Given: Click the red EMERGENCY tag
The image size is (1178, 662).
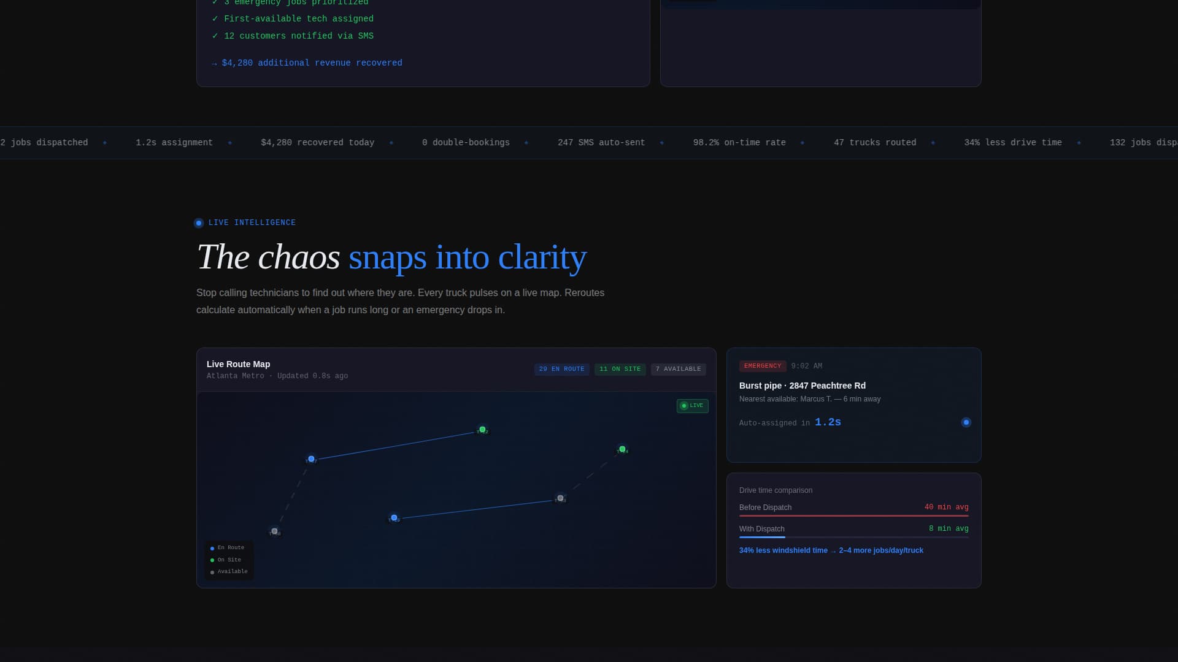Looking at the screenshot, I should tap(763, 366).
